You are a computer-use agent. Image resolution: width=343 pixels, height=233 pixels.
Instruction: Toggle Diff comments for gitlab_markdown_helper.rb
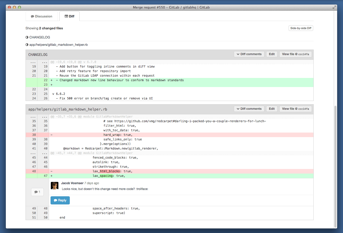pos(249,109)
